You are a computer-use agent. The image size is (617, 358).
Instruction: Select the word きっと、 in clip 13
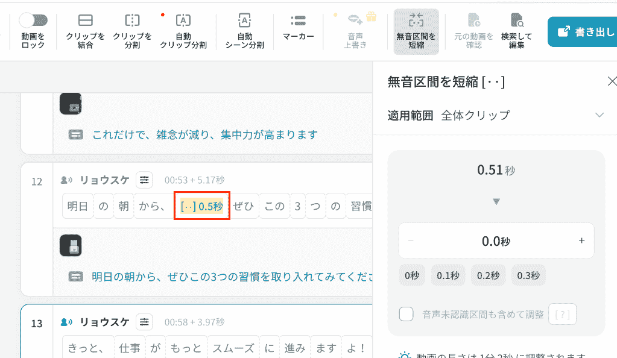pos(88,348)
